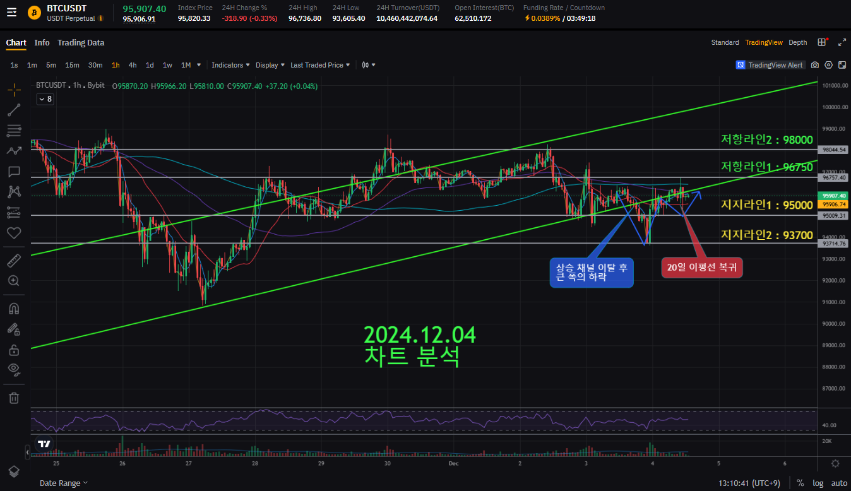The height and width of the screenshot is (491, 851).
Task: Switch to the Depth chart view
Action: [797, 42]
